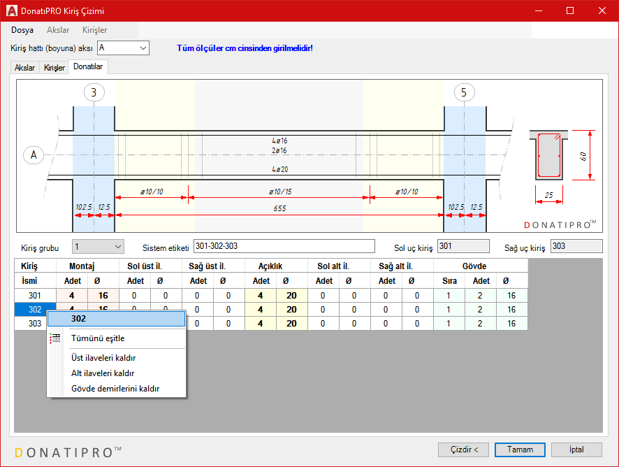Click axis bubble 5 in the drawing
The image size is (619, 467).
464,92
